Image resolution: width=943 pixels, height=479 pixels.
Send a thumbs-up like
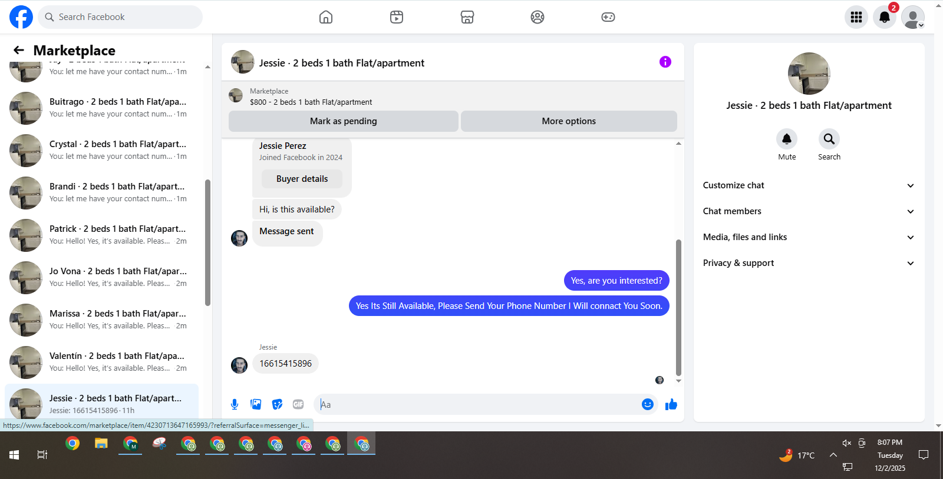pos(671,404)
